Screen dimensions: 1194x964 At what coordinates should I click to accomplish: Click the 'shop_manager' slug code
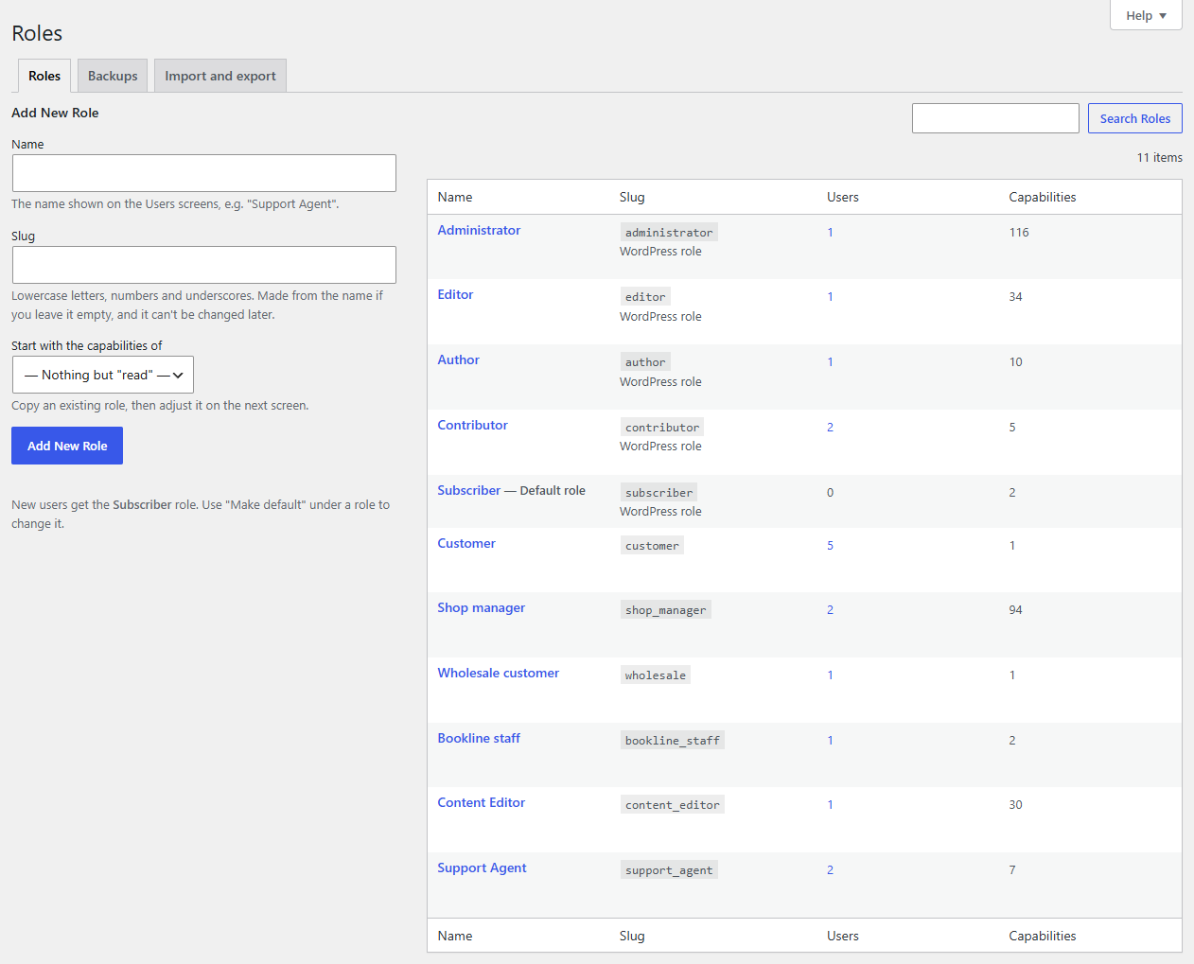pos(665,609)
